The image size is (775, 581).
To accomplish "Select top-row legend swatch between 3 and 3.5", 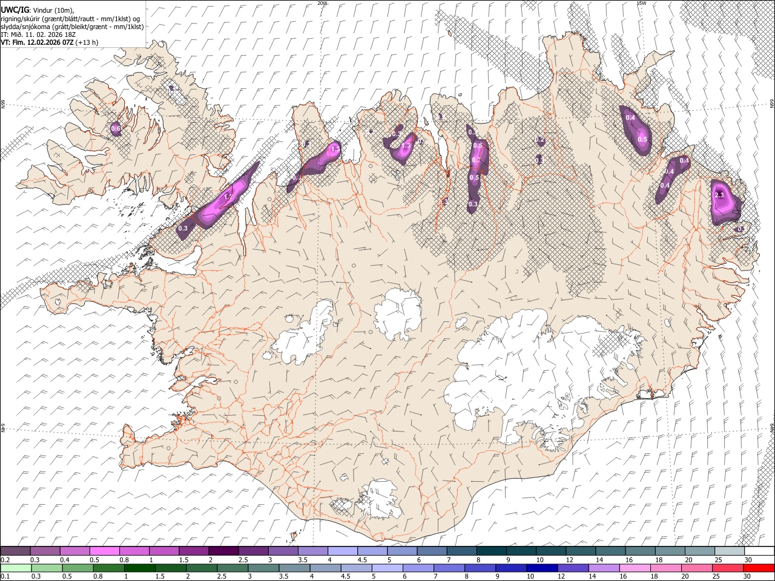I will [283, 551].
